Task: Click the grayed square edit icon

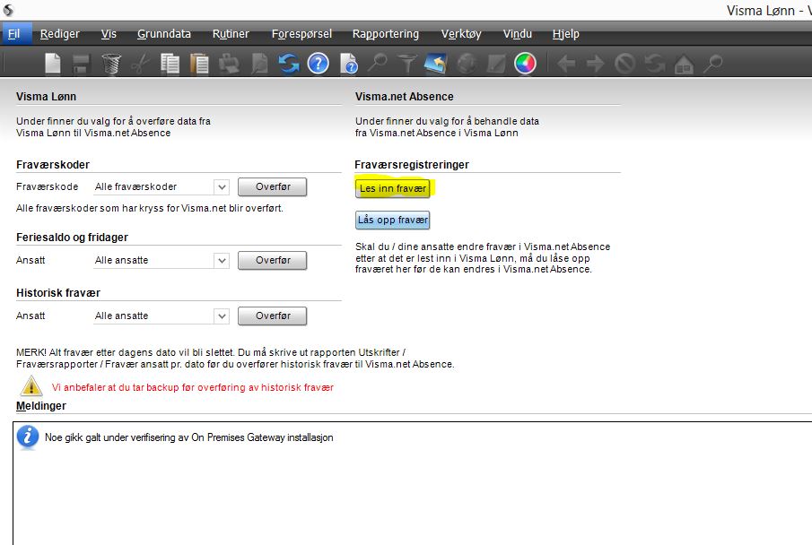Action: [496, 64]
